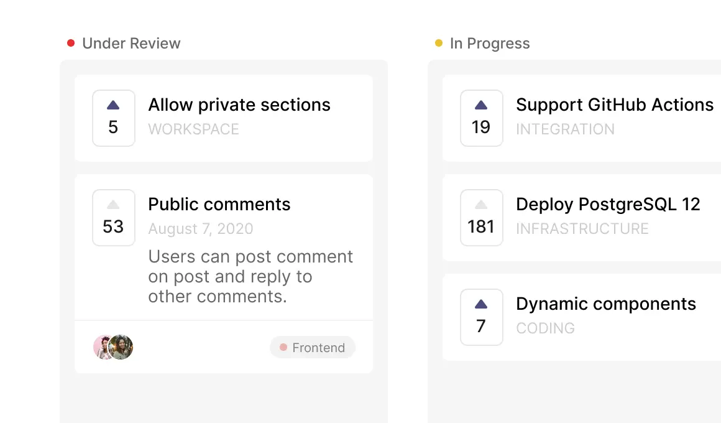This screenshot has height=423, width=721.
Task: Click the In Progress column heading
Action: pos(490,44)
